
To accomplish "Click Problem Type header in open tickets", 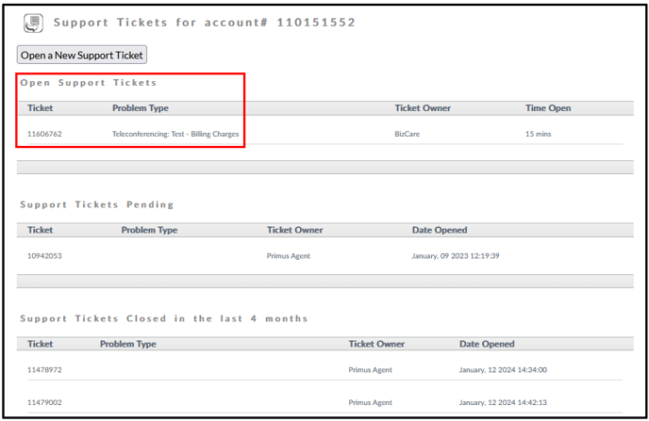I will tap(141, 107).
